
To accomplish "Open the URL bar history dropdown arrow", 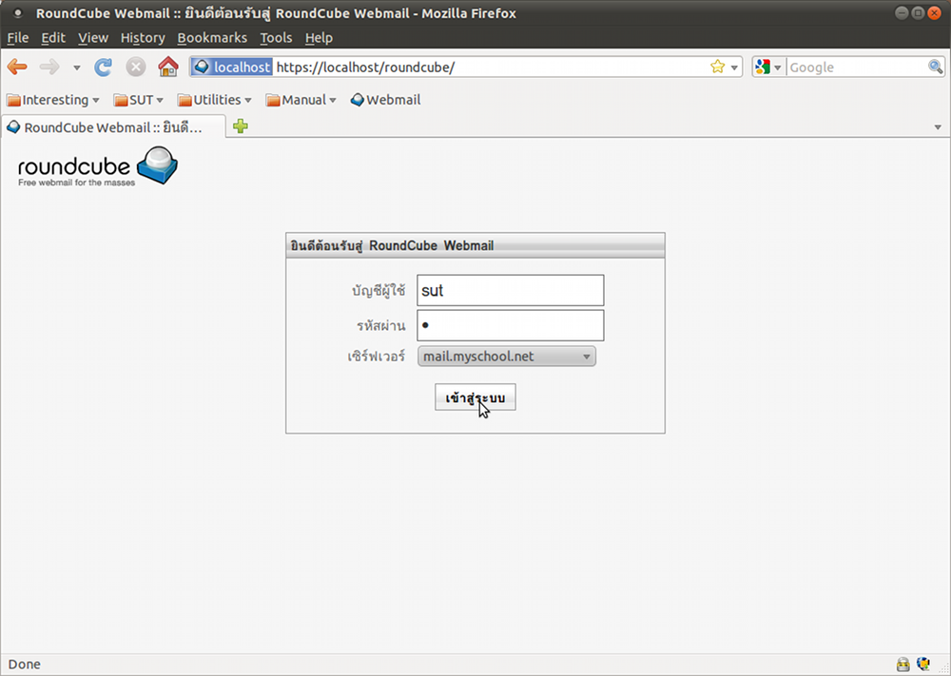I will pyautogui.click(x=734, y=68).
